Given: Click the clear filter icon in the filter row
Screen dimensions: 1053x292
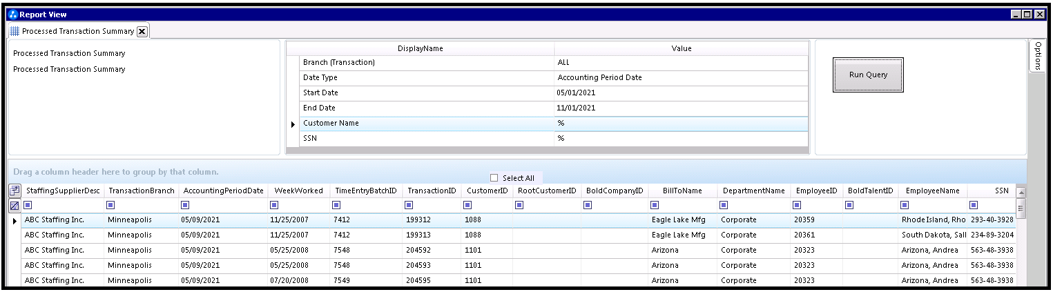Looking at the screenshot, I should coord(14,205).
